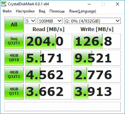This screenshot has width=125, height=114.
Task: Click the empty comment field at the bottom
Action: click(62, 107)
